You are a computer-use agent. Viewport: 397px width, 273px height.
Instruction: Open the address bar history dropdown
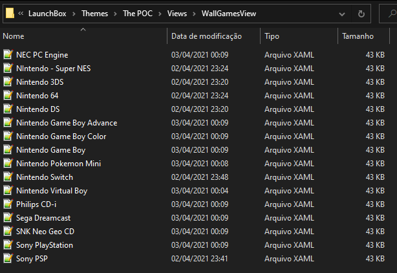pos(342,14)
